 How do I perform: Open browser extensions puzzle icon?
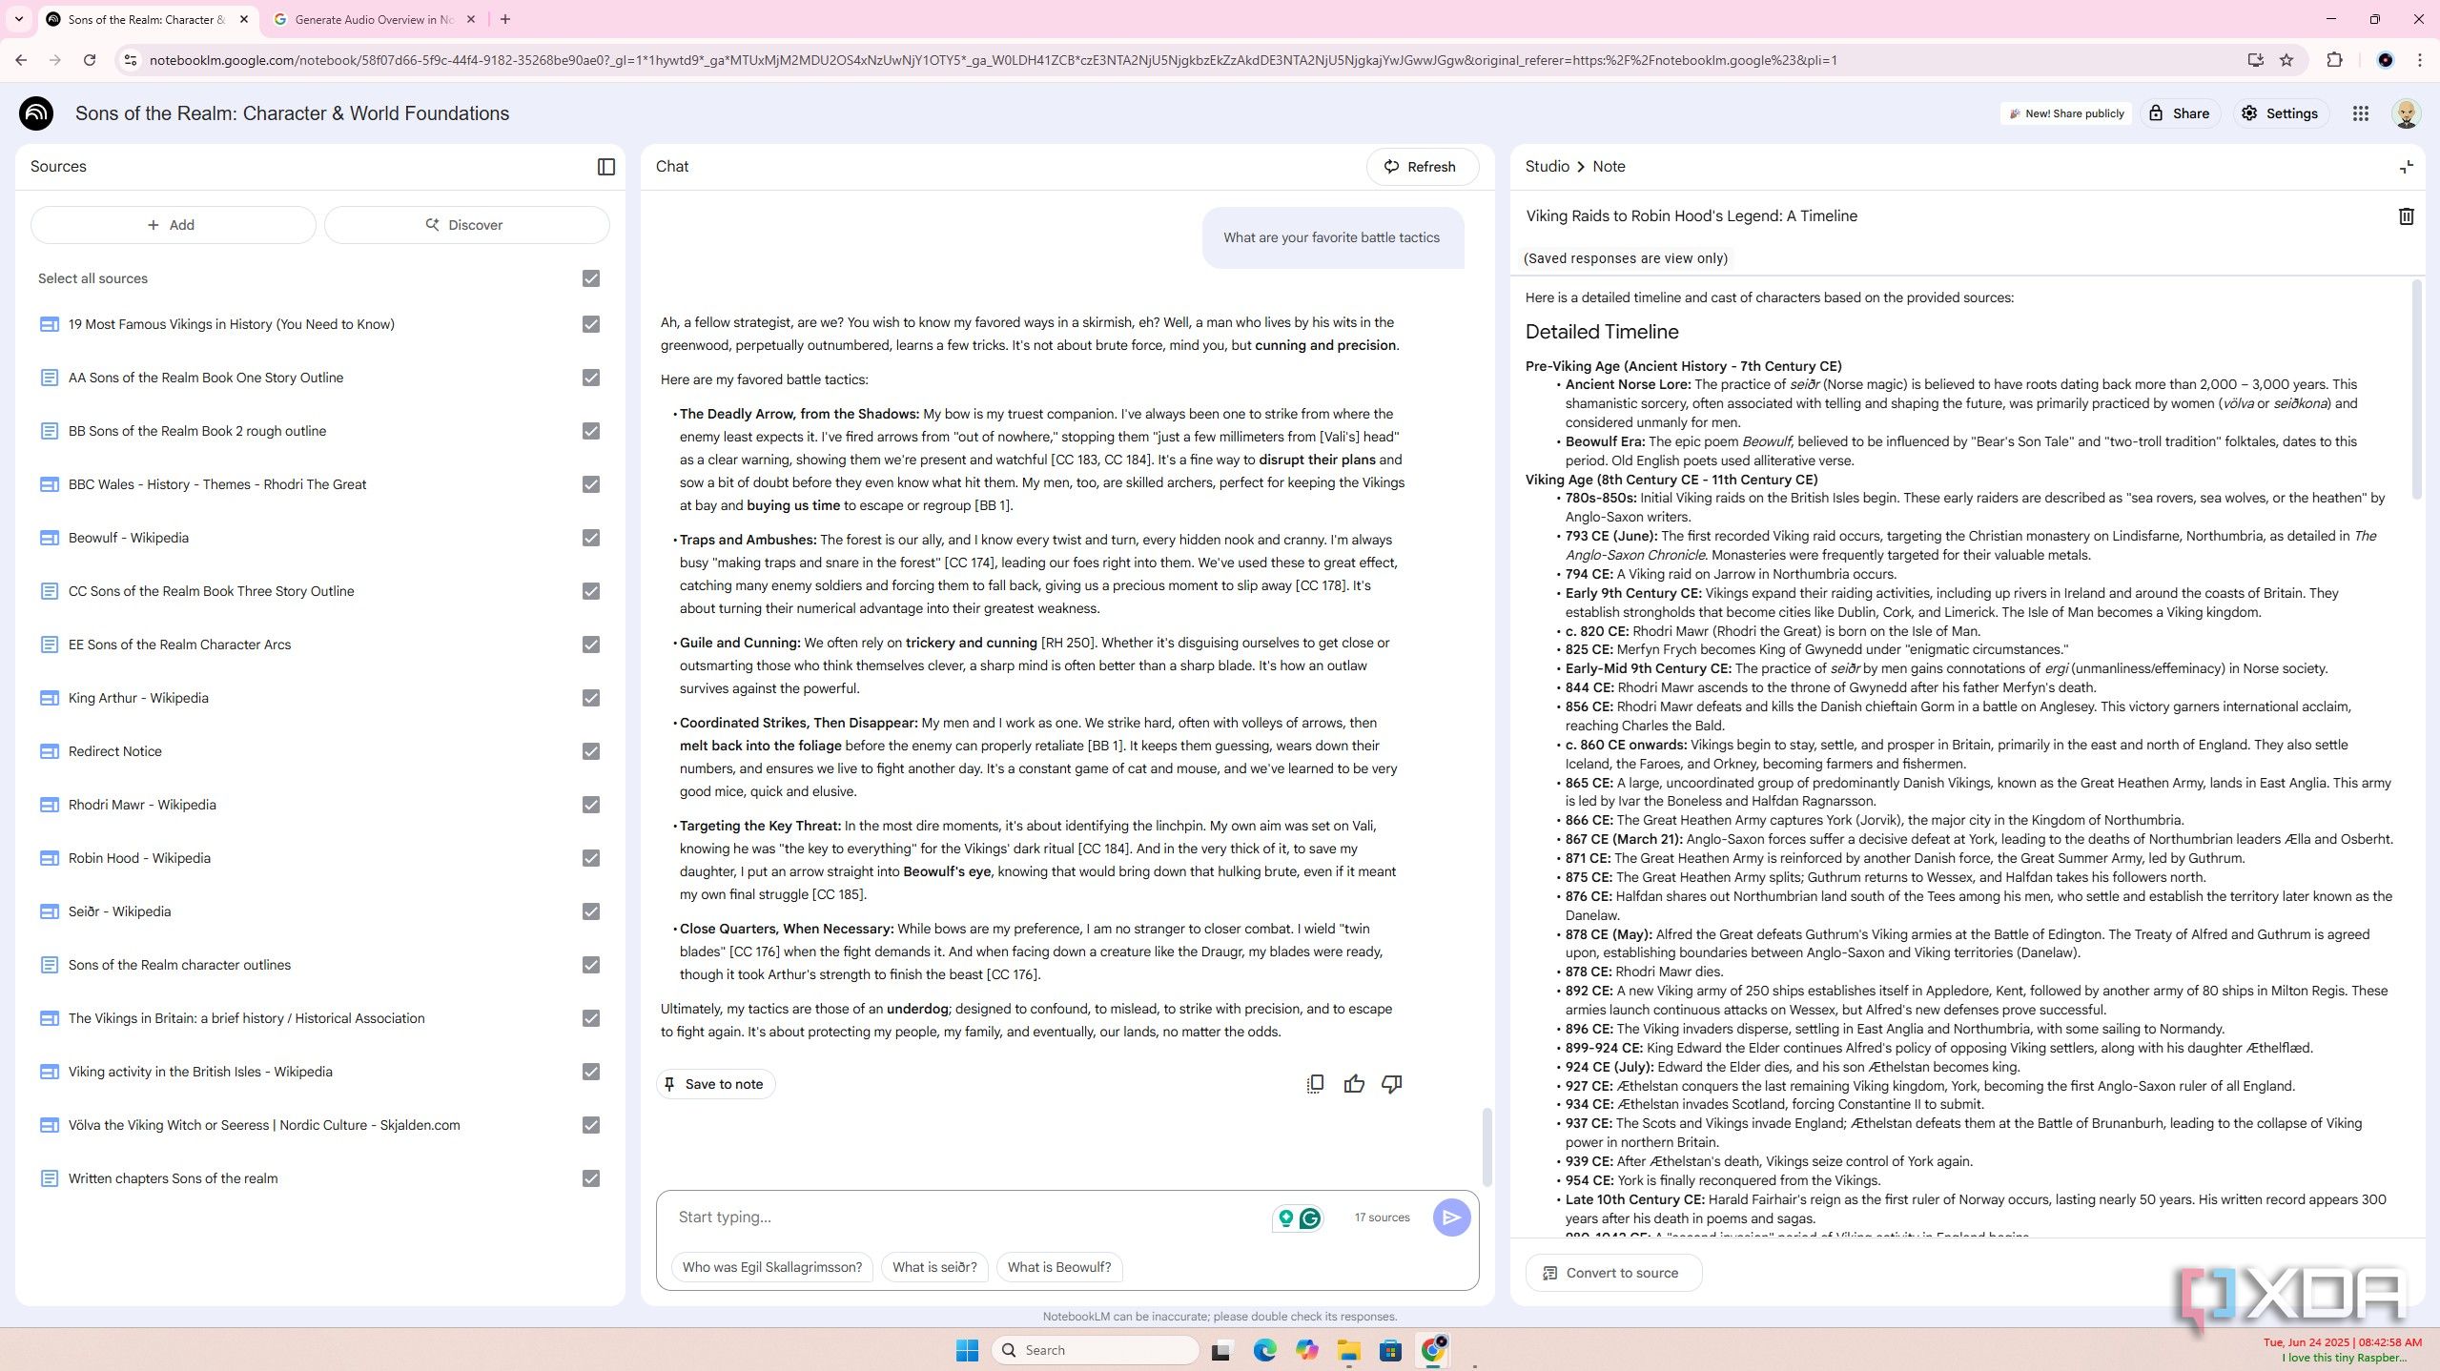click(2333, 60)
